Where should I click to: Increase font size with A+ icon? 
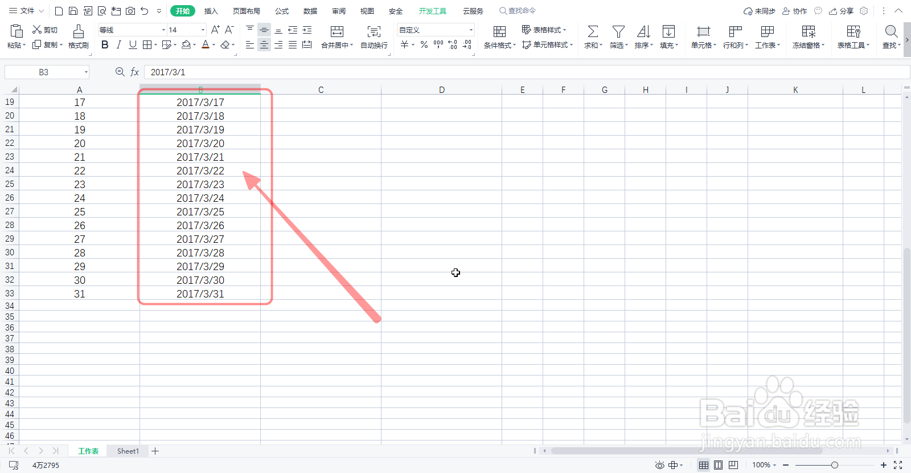coord(215,30)
